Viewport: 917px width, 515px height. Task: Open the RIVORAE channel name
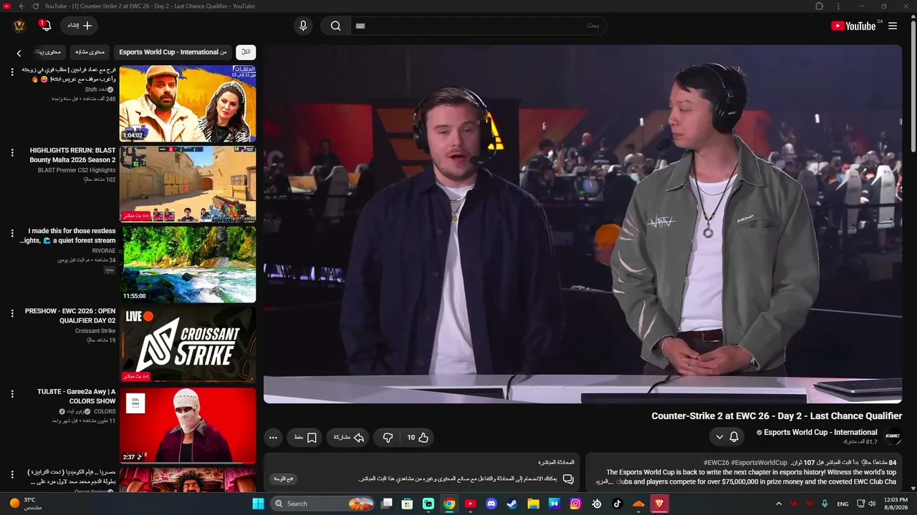tap(104, 251)
